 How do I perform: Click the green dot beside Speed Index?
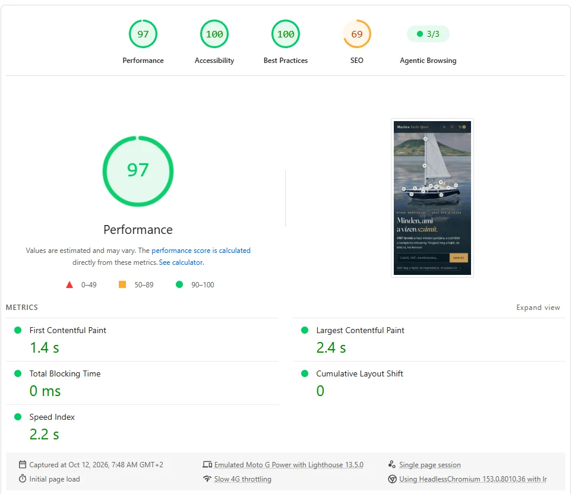[x=17, y=417]
